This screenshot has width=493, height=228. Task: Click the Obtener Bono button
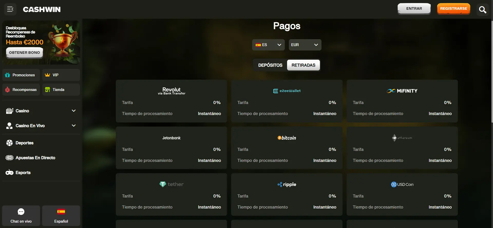pos(24,53)
